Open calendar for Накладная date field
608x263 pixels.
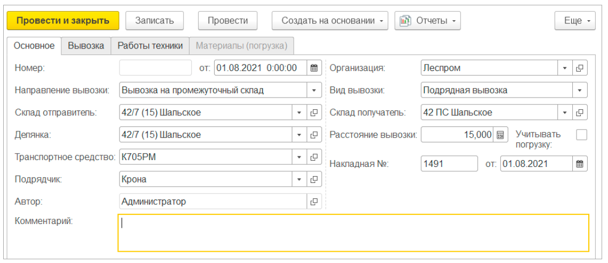pyautogui.click(x=580, y=164)
